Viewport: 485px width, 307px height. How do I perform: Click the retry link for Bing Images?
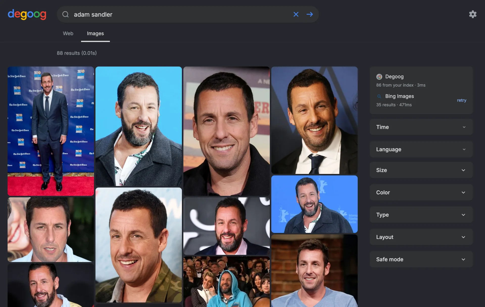pos(462,100)
